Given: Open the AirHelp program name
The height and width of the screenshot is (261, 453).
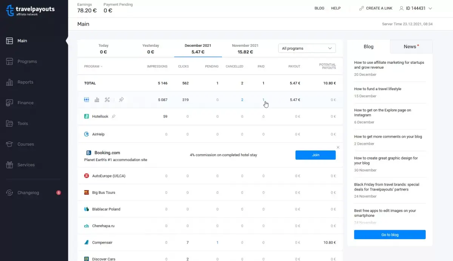Looking at the screenshot, I should [98, 134].
